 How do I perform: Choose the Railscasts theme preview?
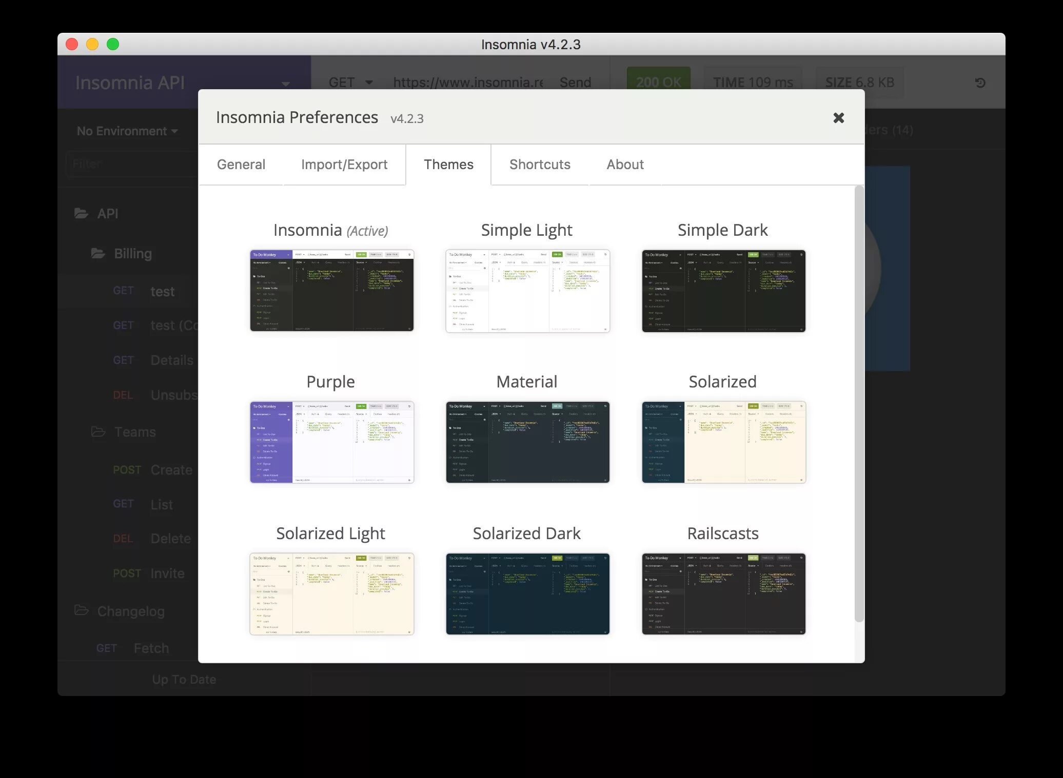[723, 593]
